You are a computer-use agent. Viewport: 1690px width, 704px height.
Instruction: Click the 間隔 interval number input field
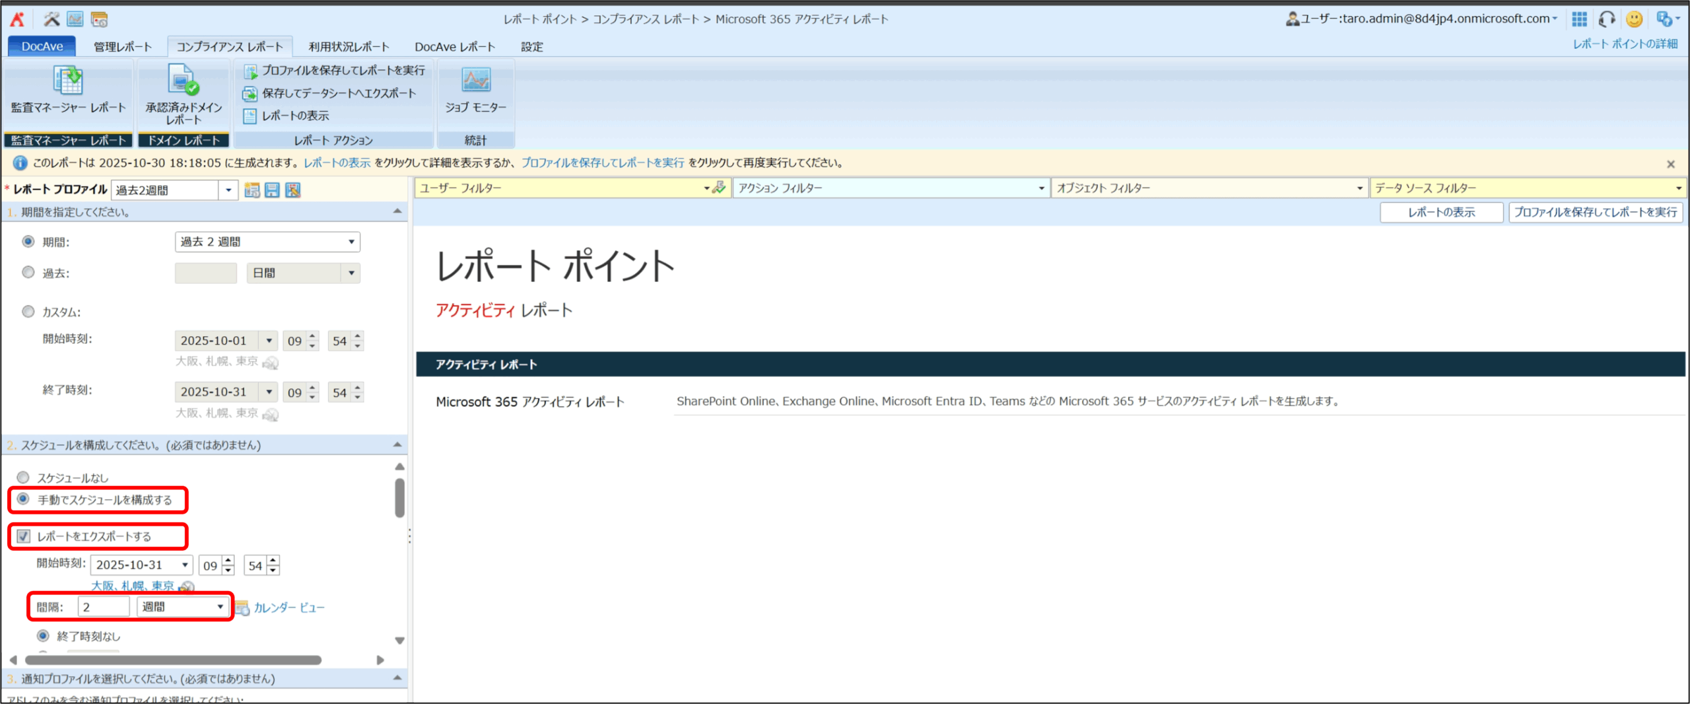[104, 606]
